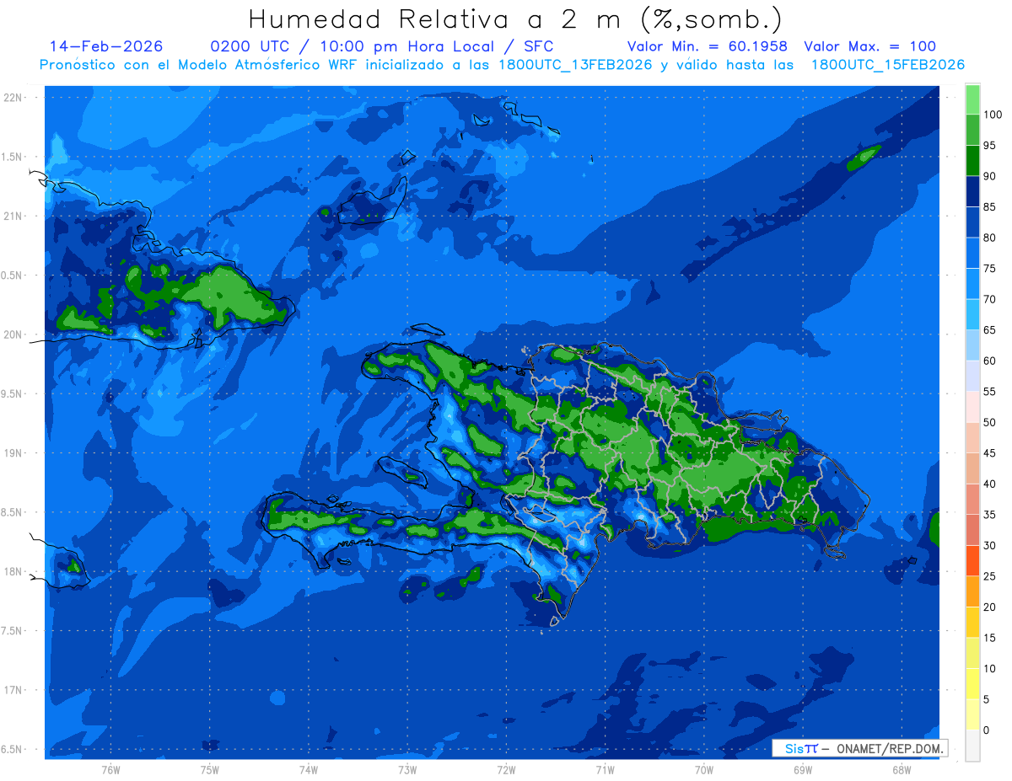Click the legend scale label '60'

point(989,361)
